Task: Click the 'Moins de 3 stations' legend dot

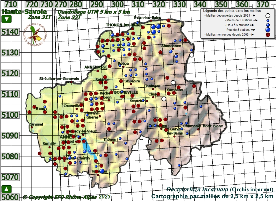Action: point(267,20)
